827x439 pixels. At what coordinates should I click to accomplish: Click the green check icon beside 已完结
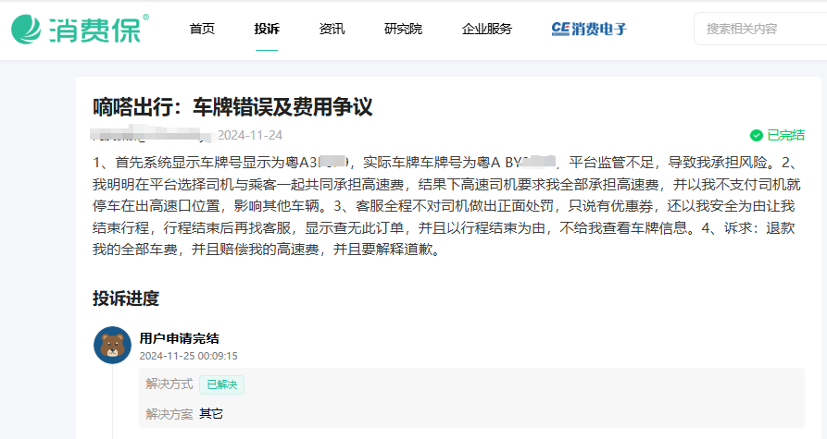tap(757, 135)
